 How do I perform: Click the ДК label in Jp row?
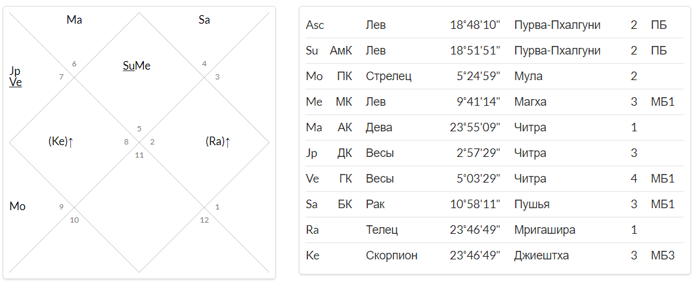[x=344, y=154]
